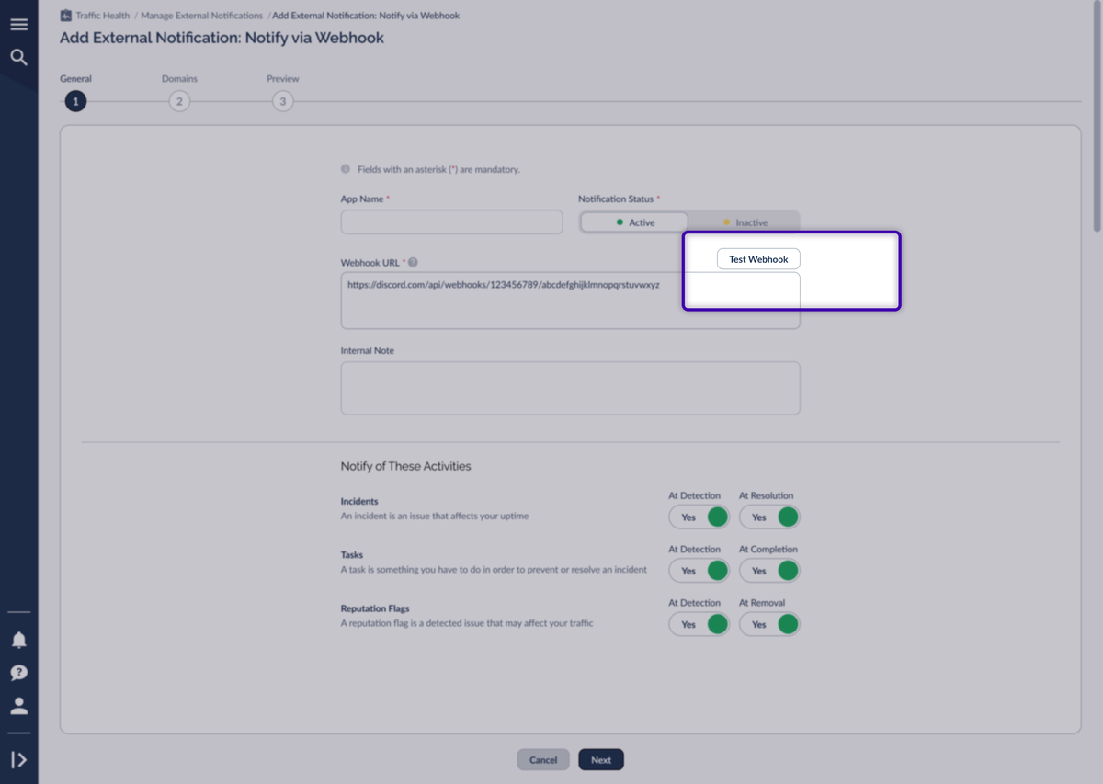The width and height of the screenshot is (1103, 784).
Task: Go to Preview step 3
Action: [x=283, y=101]
